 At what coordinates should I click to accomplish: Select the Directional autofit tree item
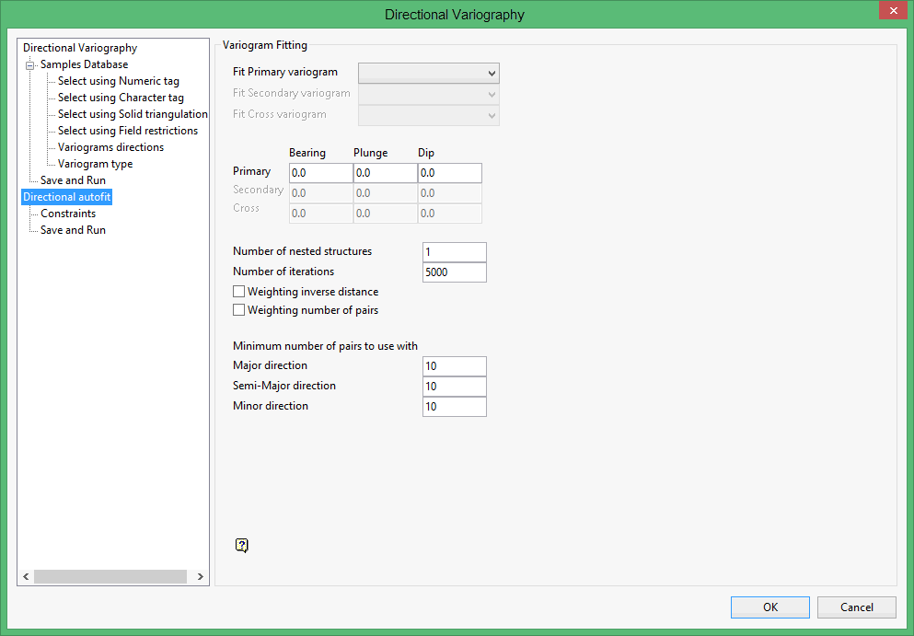pyautogui.click(x=66, y=196)
